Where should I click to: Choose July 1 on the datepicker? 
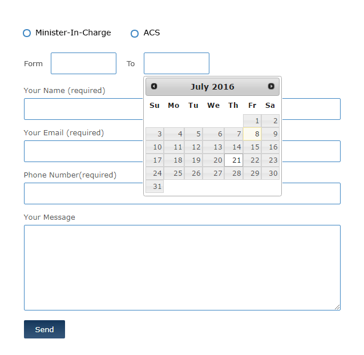click(x=252, y=121)
